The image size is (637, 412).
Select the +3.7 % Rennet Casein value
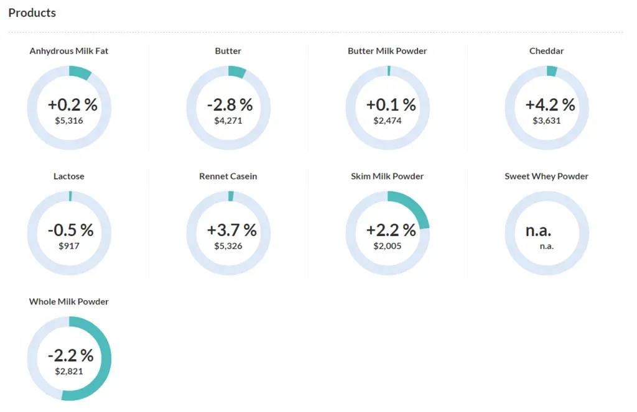(231, 230)
